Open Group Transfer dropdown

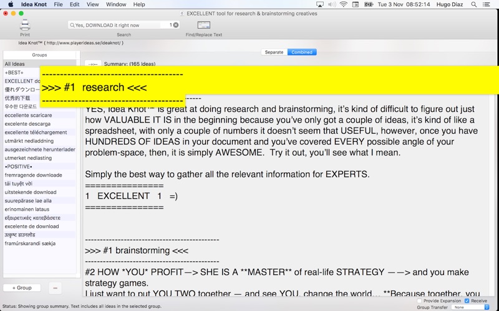pyautogui.click(x=470, y=307)
